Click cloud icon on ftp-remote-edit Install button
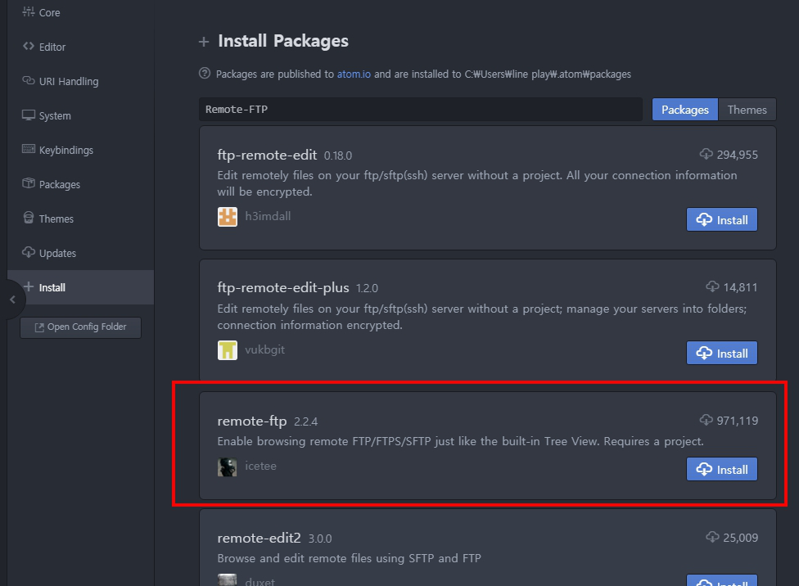Viewport: 799px width, 586px height. click(x=704, y=219)
